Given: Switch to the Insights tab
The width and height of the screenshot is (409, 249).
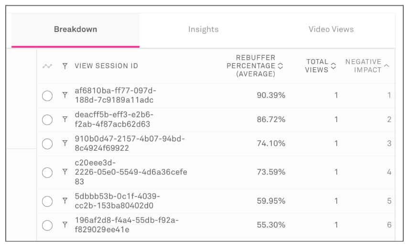Looking at the screenshot, I should (x=203, y=30).
